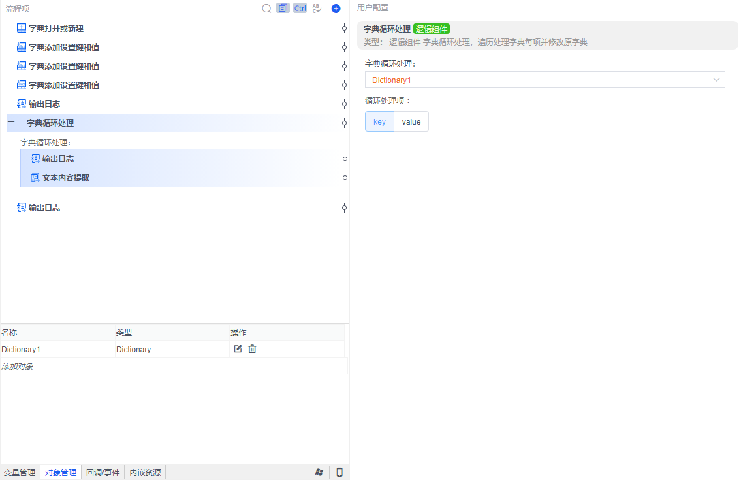Select "key" as the loop processing item
Viewport: 741px width, 480px height.
tap(379, 121)
